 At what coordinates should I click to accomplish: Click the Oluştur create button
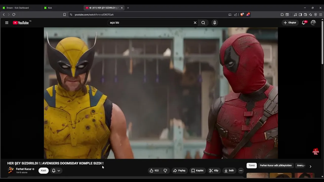pyautogui.click(x=290, y=23)
